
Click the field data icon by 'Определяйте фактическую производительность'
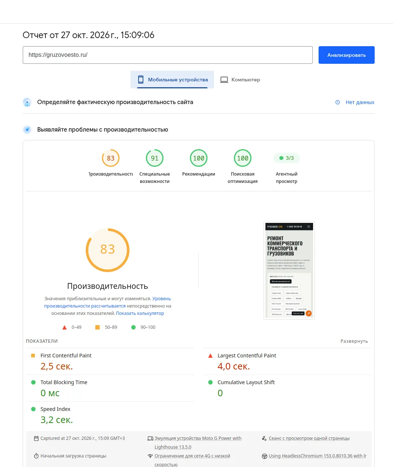coord(27,102)
